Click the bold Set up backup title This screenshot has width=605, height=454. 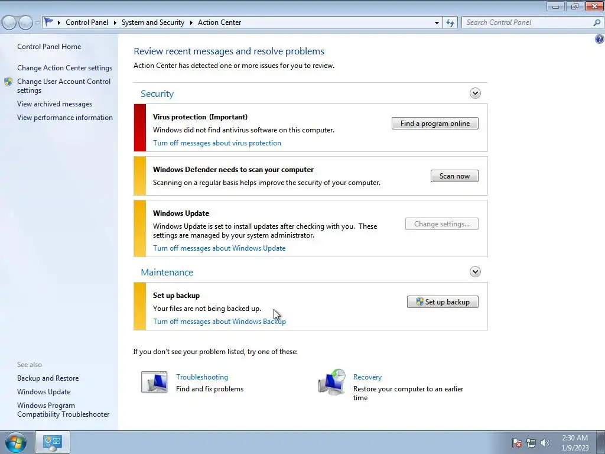click(x=176, y=296)
